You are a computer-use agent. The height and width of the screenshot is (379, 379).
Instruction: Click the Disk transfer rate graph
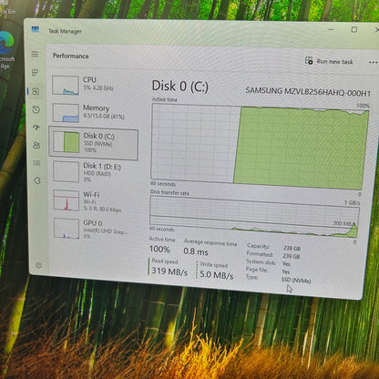pyautogui.click(x=254, y=217)
